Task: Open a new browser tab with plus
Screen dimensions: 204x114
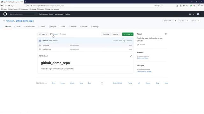Action: [x=25, y=2]
